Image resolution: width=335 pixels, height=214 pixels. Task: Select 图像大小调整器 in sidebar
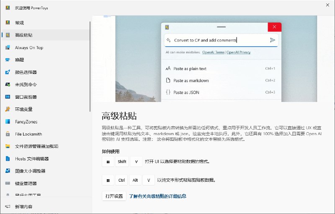point(46,171)
